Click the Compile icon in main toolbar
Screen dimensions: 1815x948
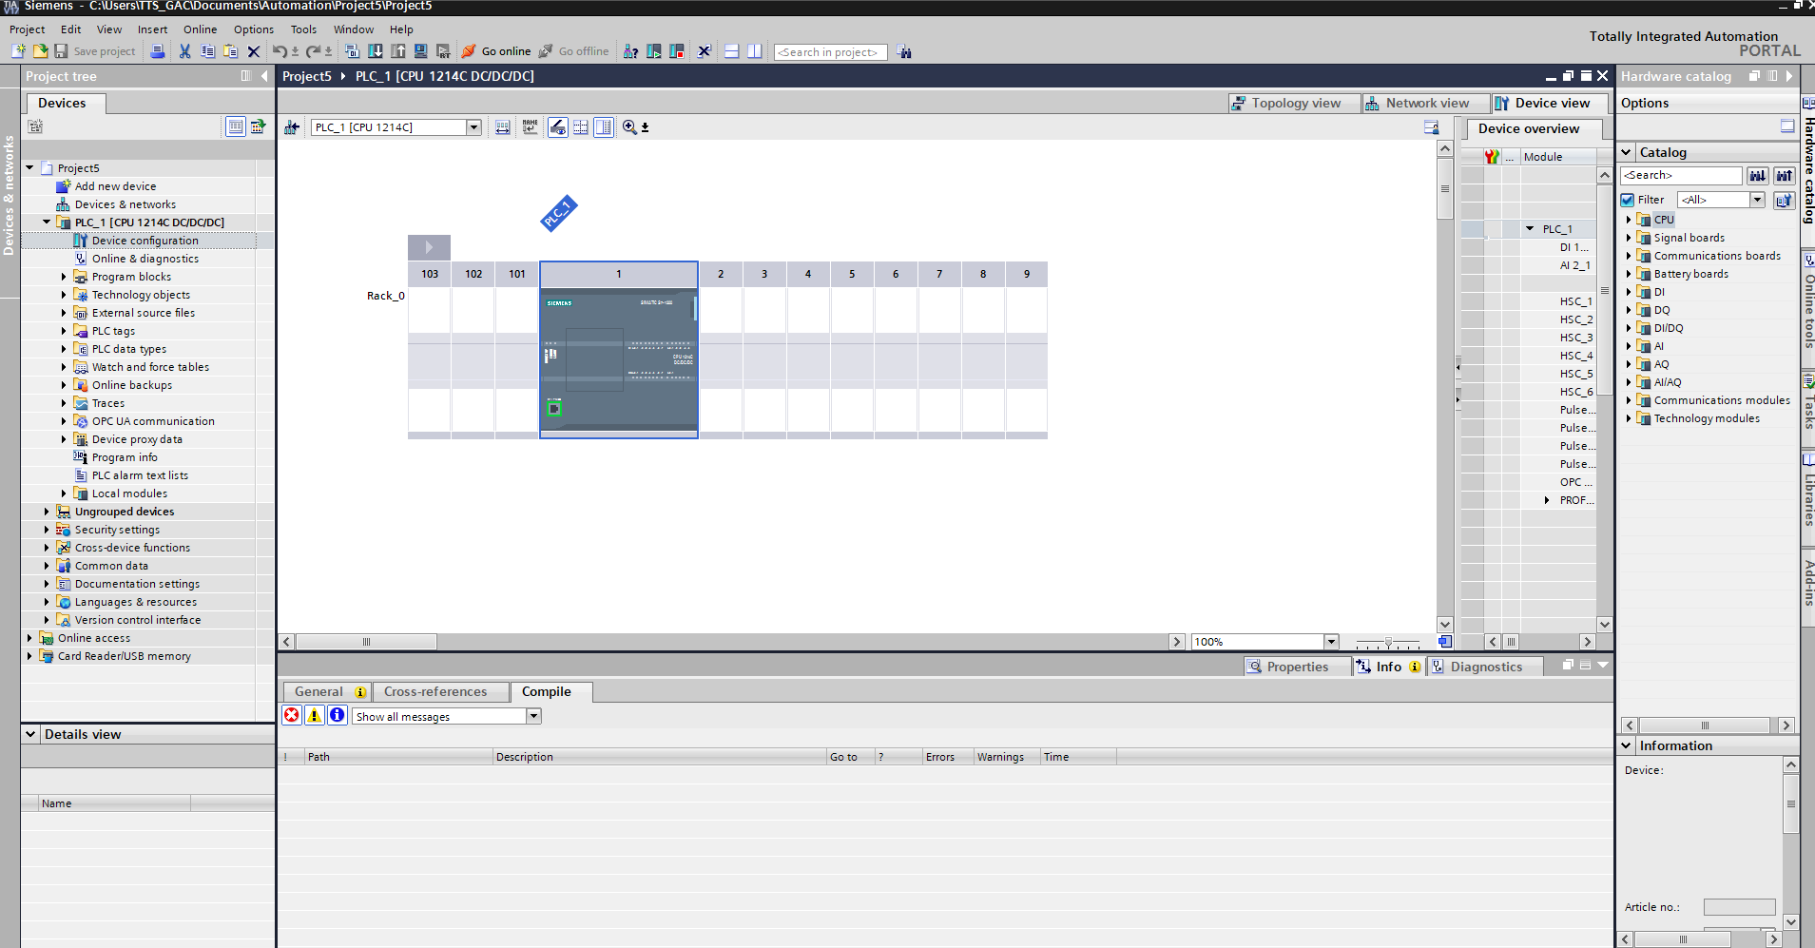coord(353,51)
